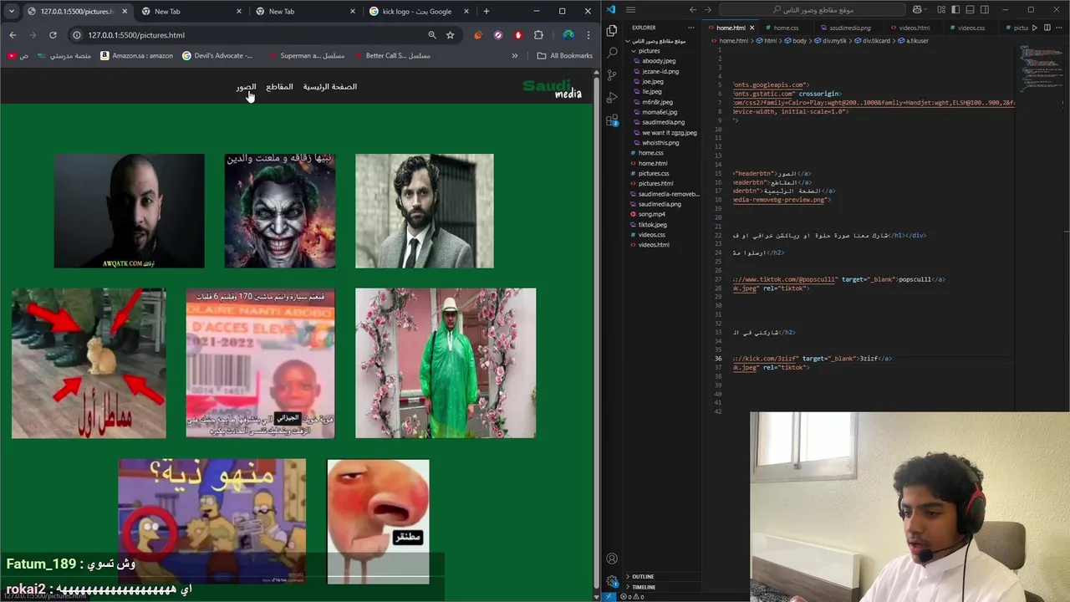The height and width of the screenshot is (602, 1070).
Task: Click the Joker image thumbnail
Action: pos(280,211)
